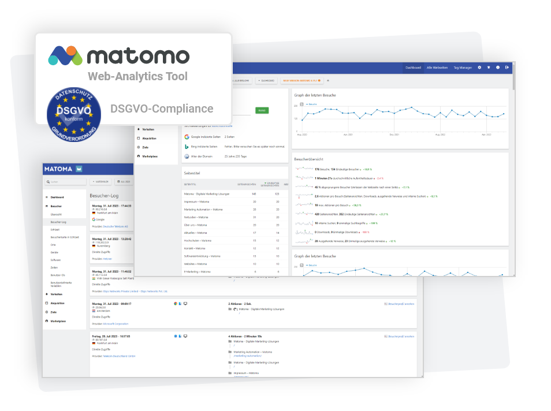Image resolution: width=551 pixels, height=411 pixels.
Task: Open the settings gear in the dashboard header
Action: tap(479, 68)
